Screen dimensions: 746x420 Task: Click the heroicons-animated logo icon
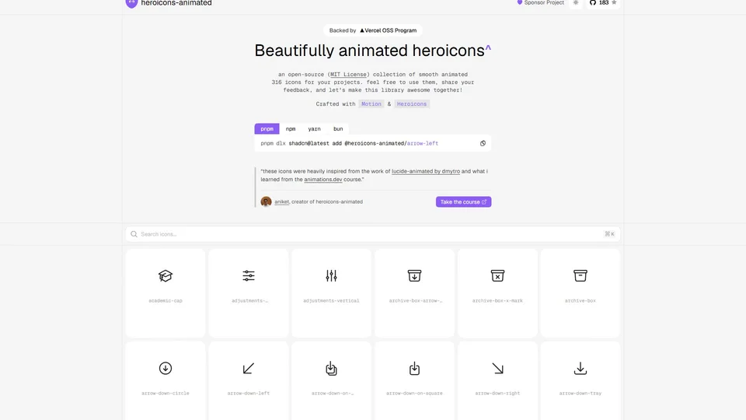tap(131, 3)
